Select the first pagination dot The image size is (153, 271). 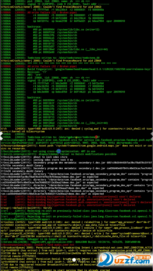click(x=69, y=260)
